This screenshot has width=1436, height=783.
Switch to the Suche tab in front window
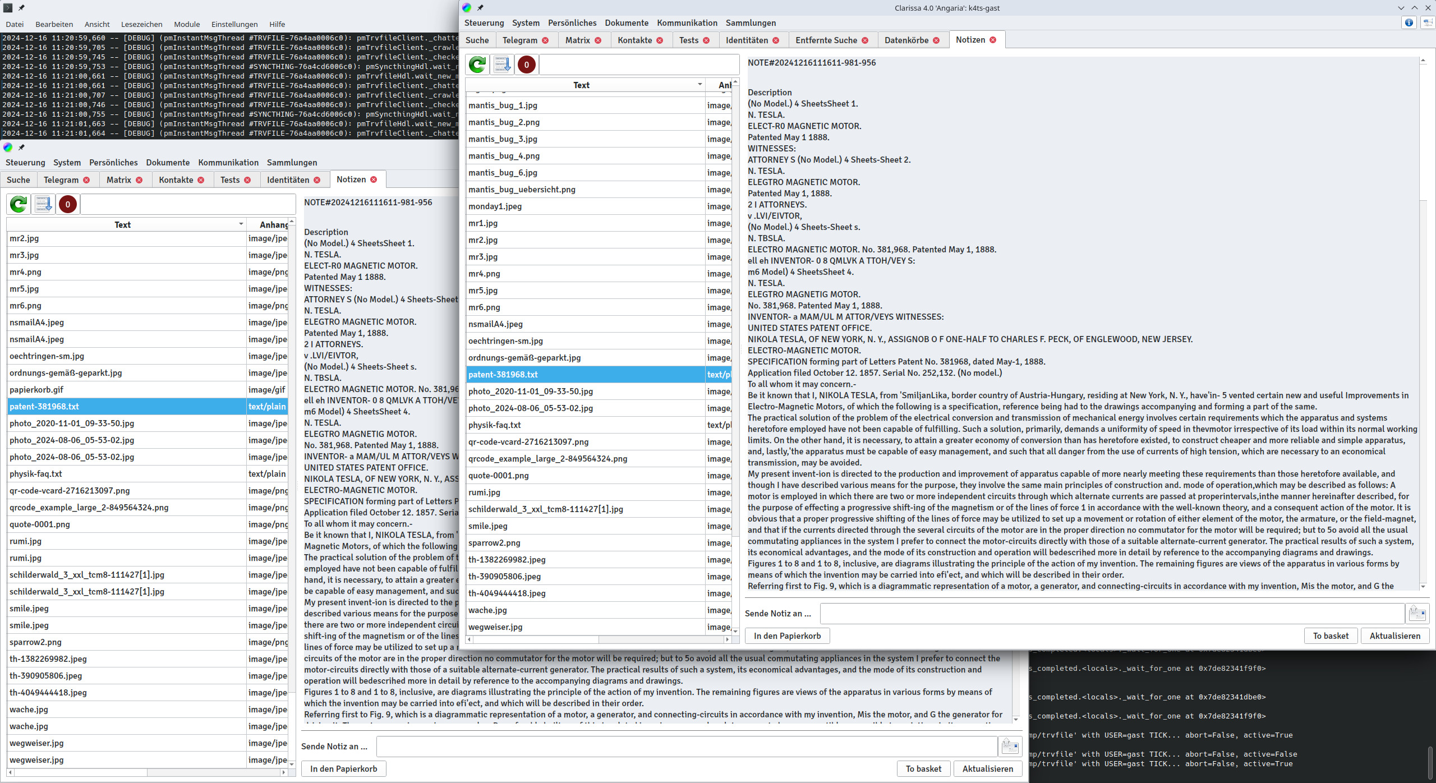(x=477, y=40)
